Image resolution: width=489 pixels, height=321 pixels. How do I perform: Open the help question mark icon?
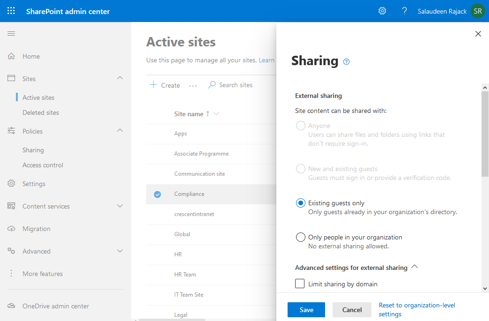pyautogui.click(x=404, y=11)
